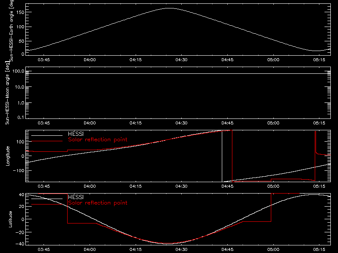This screenshot has height=253, width=338.
Task: Click HESSI legend label in the Longitude plot
Action: tap(76, 134)
